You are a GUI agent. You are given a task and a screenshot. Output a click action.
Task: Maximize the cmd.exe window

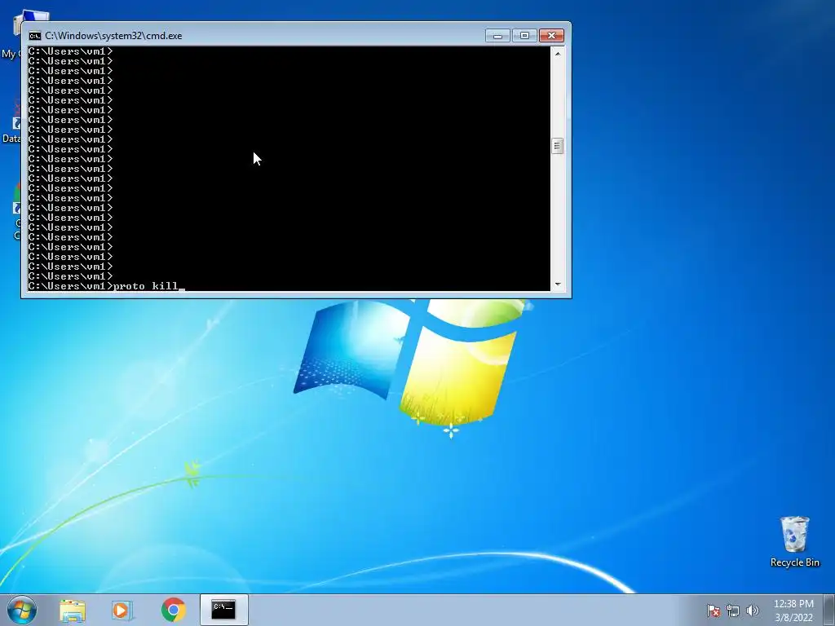(x=524, y=36)
